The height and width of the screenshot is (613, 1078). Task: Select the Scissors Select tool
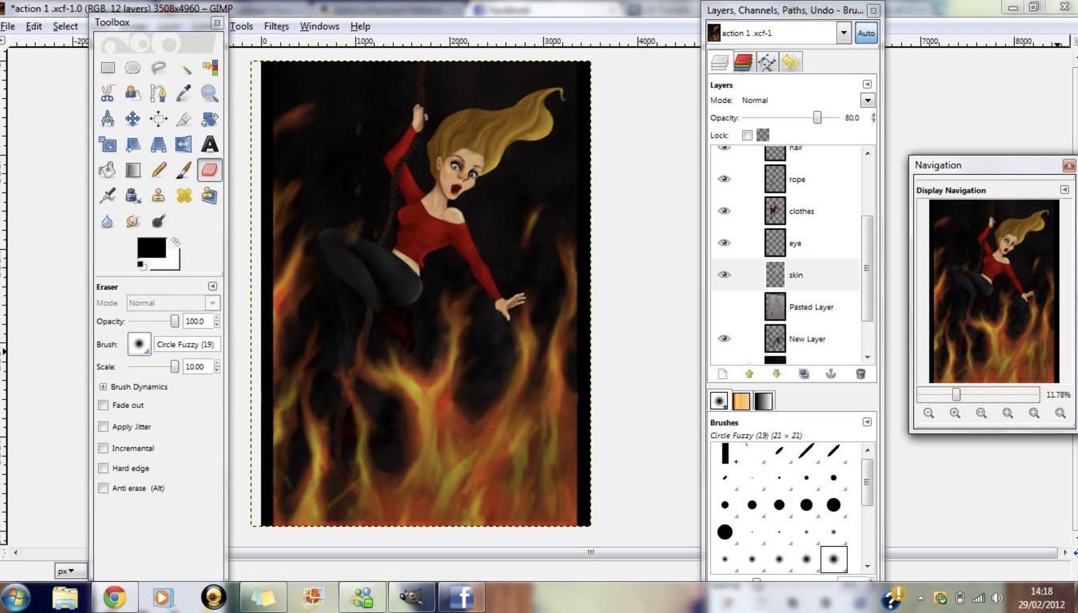coord(107,93)
